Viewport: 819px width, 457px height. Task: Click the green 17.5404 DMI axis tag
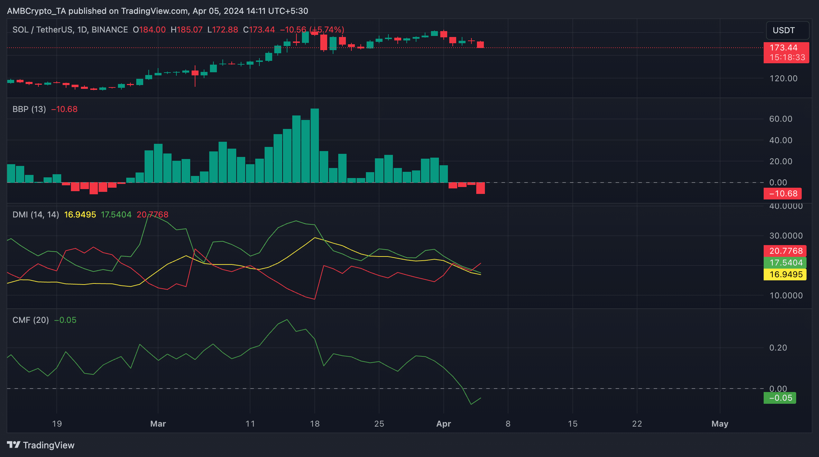(785, 263)
